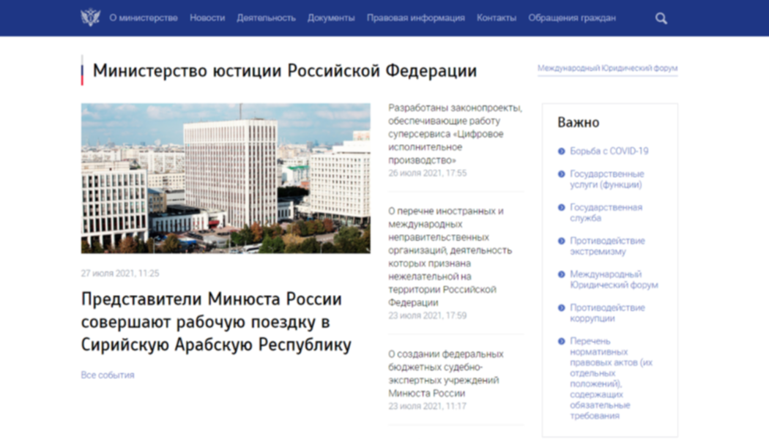Click the 'Противодействие экстремизму' link
Viewport: 769px width, 439px height.
click(607, 246)
